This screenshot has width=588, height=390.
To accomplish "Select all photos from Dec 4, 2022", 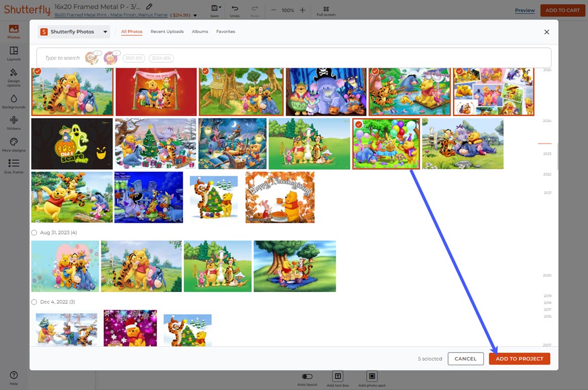I will click(34, 302).
